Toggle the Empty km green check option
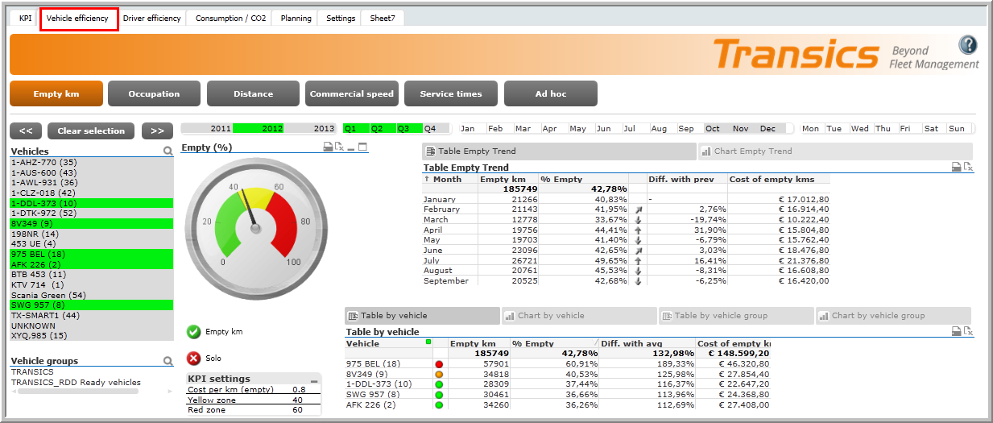The width and height of the screenshot is (993, 423). point(193,331)
